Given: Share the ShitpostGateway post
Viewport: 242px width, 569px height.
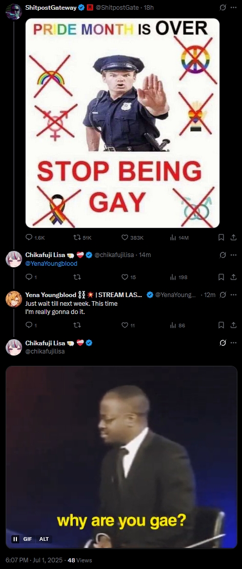Looking at the screenshot, I should 233,238.
